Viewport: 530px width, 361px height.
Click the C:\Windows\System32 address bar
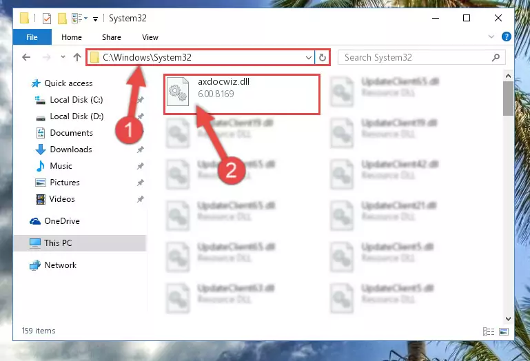pyautogui.click(x=199, y=57)
